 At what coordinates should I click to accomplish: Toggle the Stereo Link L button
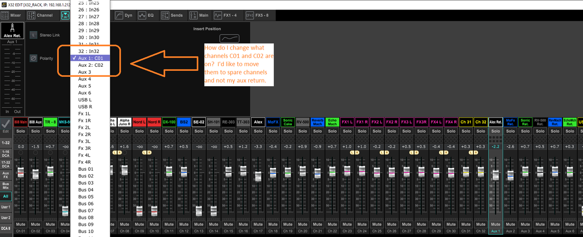33,35
